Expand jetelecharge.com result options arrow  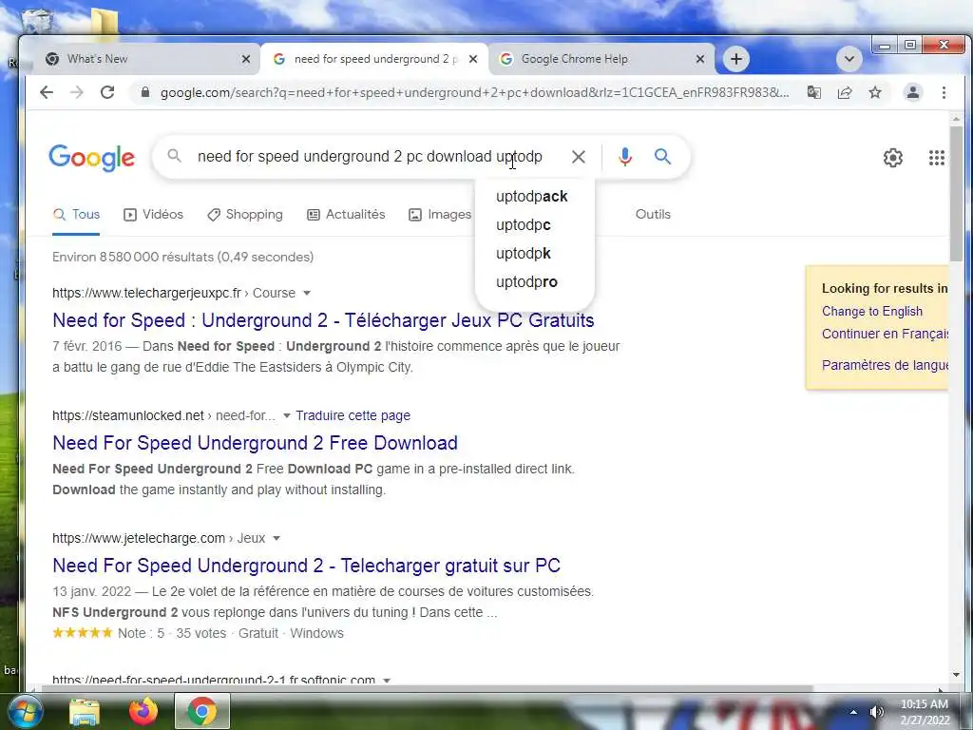pyautogui.click(x=277, y=538)
